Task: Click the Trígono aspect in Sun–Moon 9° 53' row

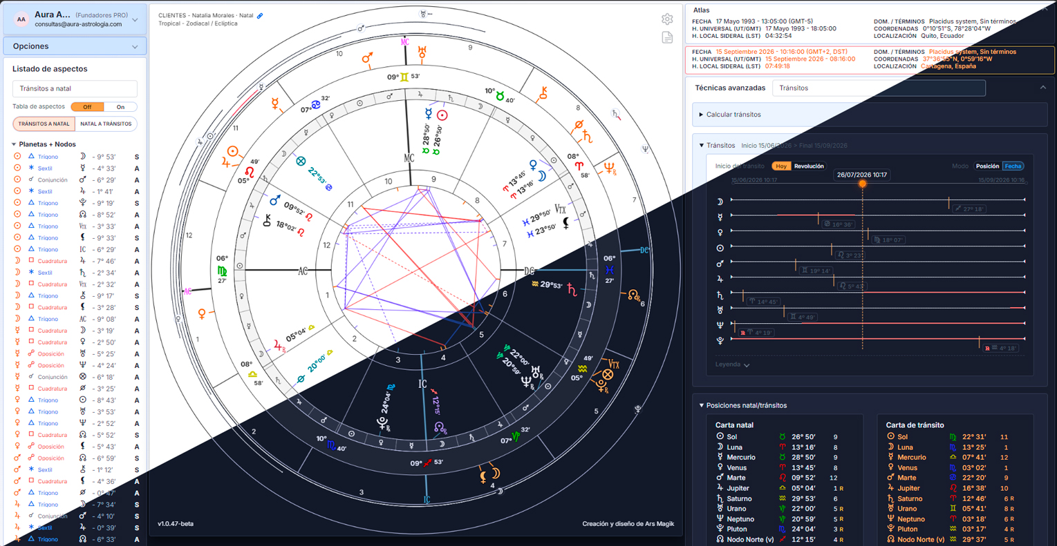Action: [48, 157]
